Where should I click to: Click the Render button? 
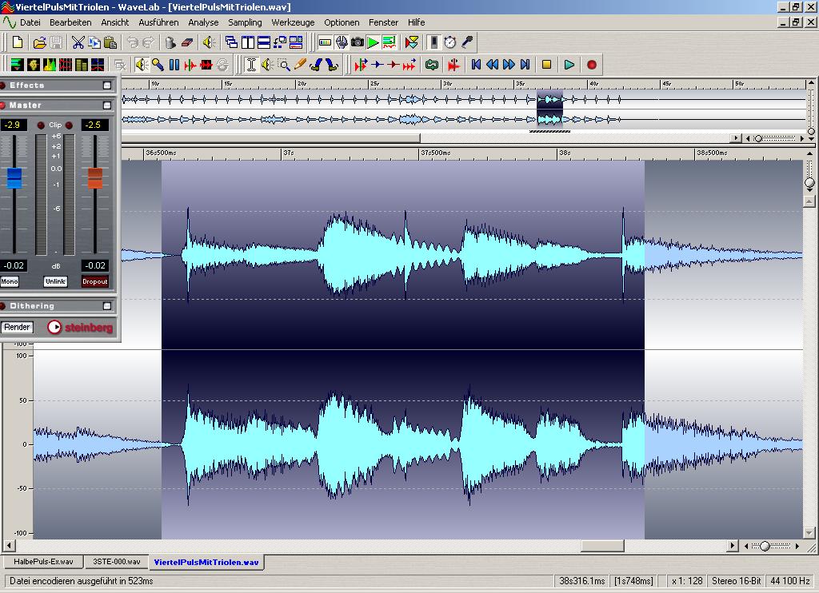point(17,328)
